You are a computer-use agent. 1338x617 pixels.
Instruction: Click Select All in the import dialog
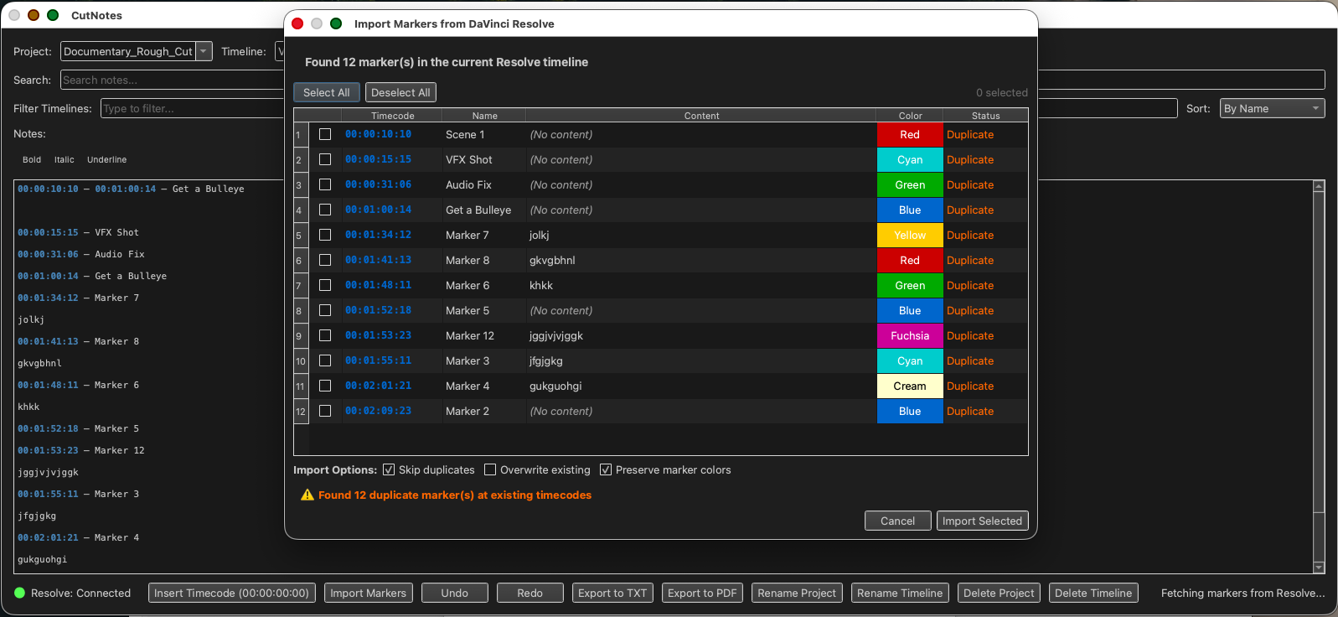[x=327, y=92]
